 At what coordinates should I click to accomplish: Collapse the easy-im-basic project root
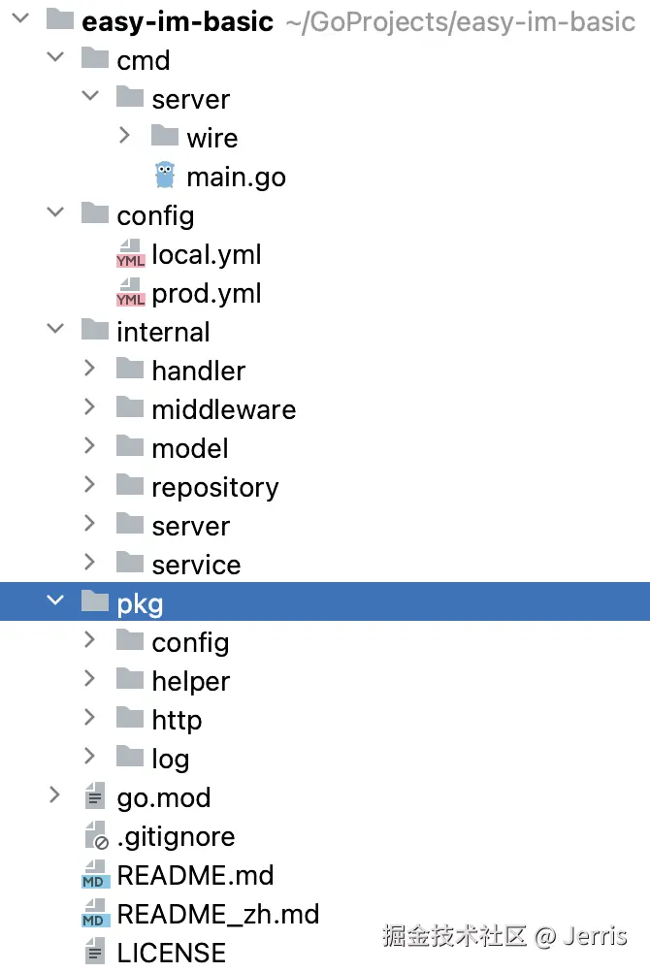(21, 20)
